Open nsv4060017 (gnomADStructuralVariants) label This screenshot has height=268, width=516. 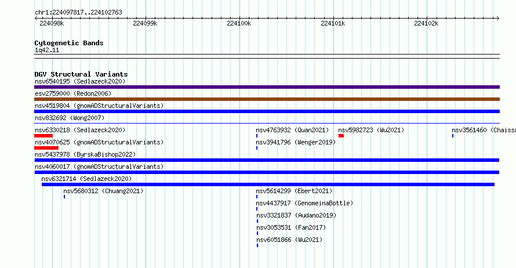pyautogui.click(x=99, y=166)
